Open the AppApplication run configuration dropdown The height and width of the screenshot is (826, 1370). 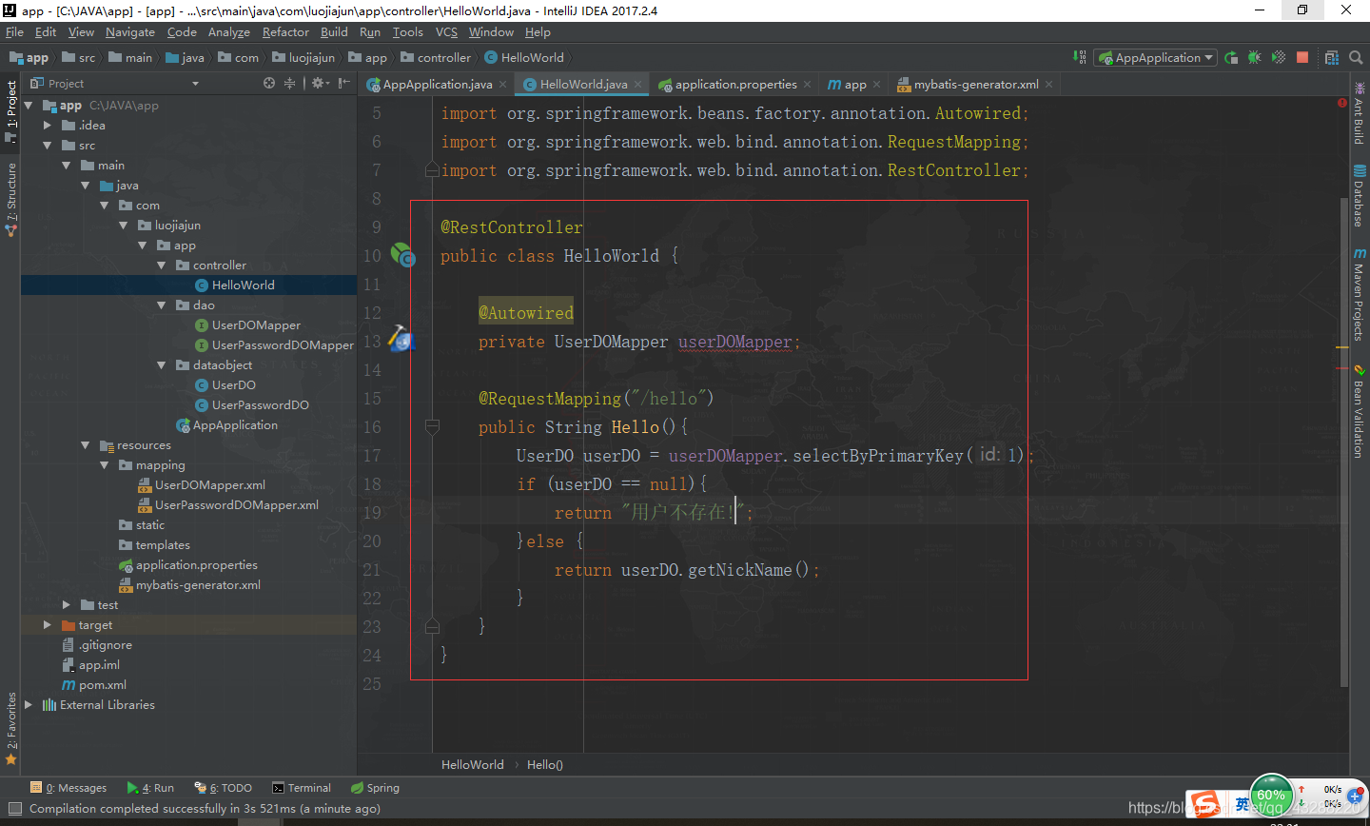1155,57
